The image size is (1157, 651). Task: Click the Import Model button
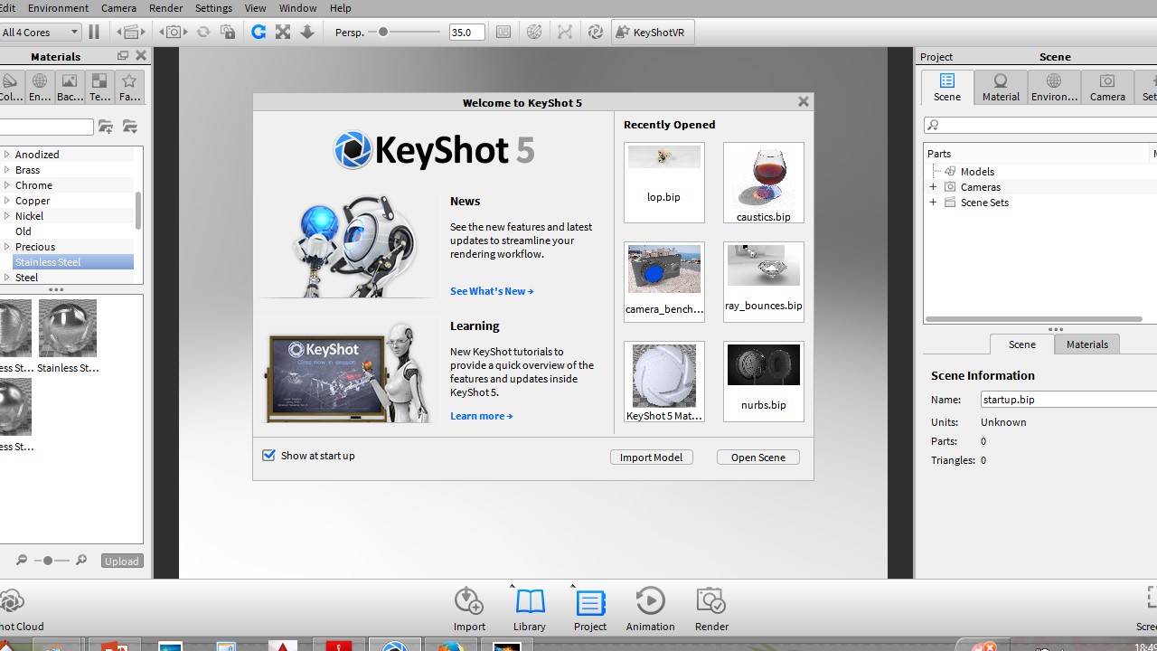pos(652,458)
